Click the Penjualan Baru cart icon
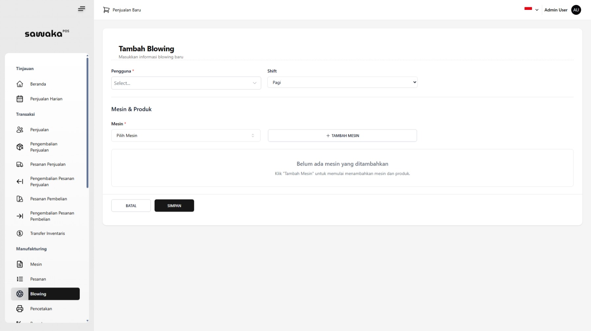 point(106,10)
